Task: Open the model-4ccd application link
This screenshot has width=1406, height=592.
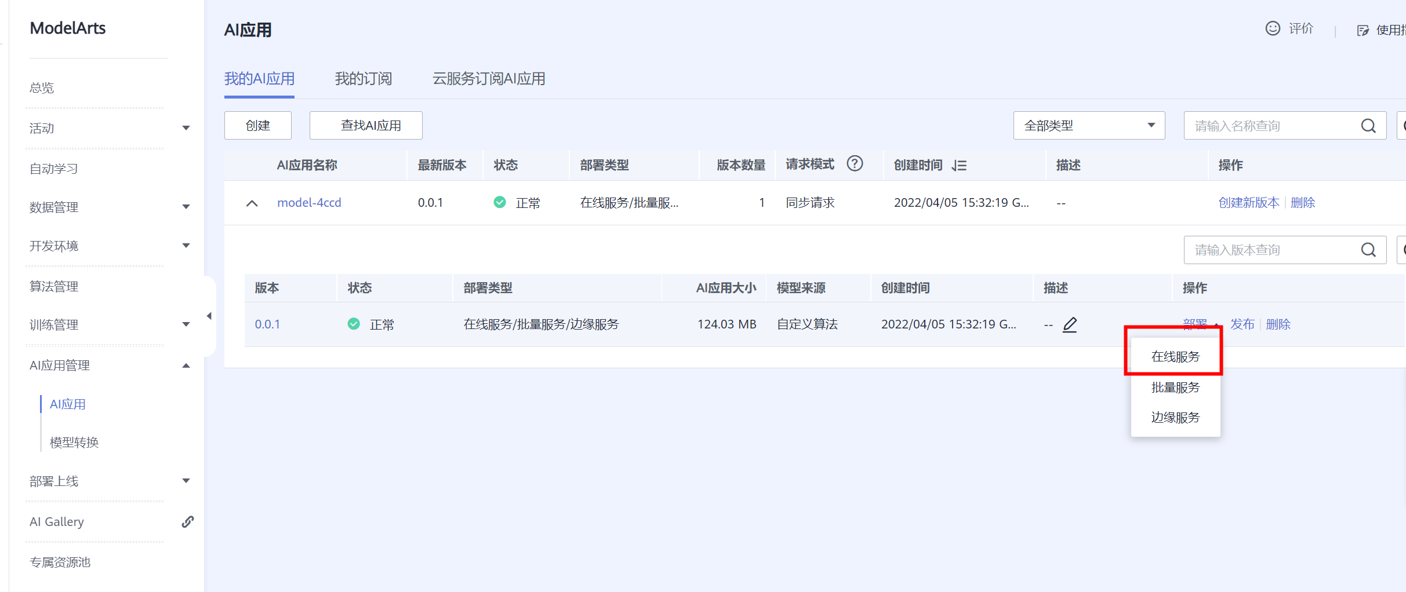Action: point(309,202)
